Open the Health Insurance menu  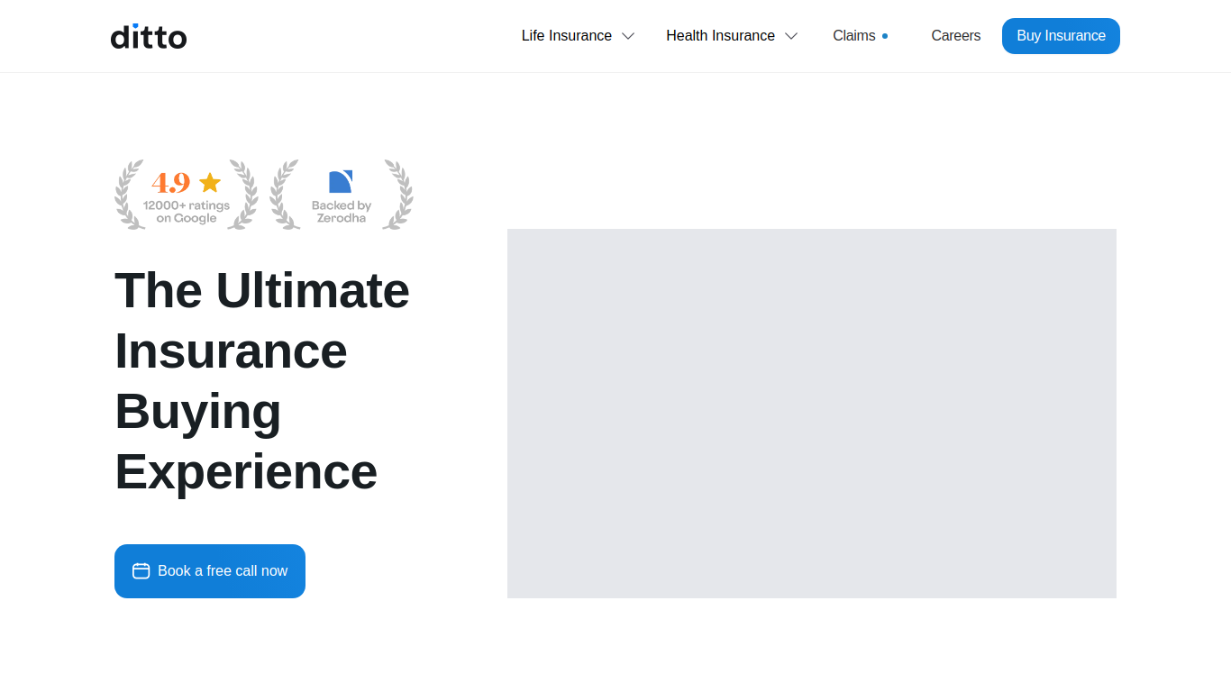point(720,36)
